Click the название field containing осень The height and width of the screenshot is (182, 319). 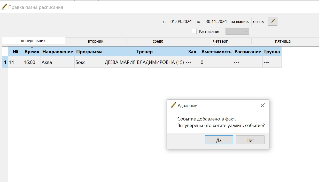click(258, 21)
